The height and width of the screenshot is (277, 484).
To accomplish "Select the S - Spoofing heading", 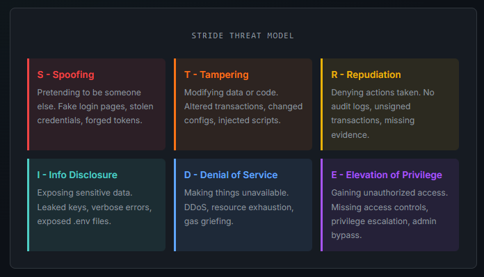I will click(66, 74).
